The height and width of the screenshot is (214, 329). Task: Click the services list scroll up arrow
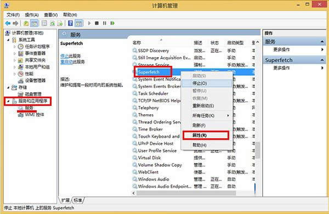(x=258, y=42)
